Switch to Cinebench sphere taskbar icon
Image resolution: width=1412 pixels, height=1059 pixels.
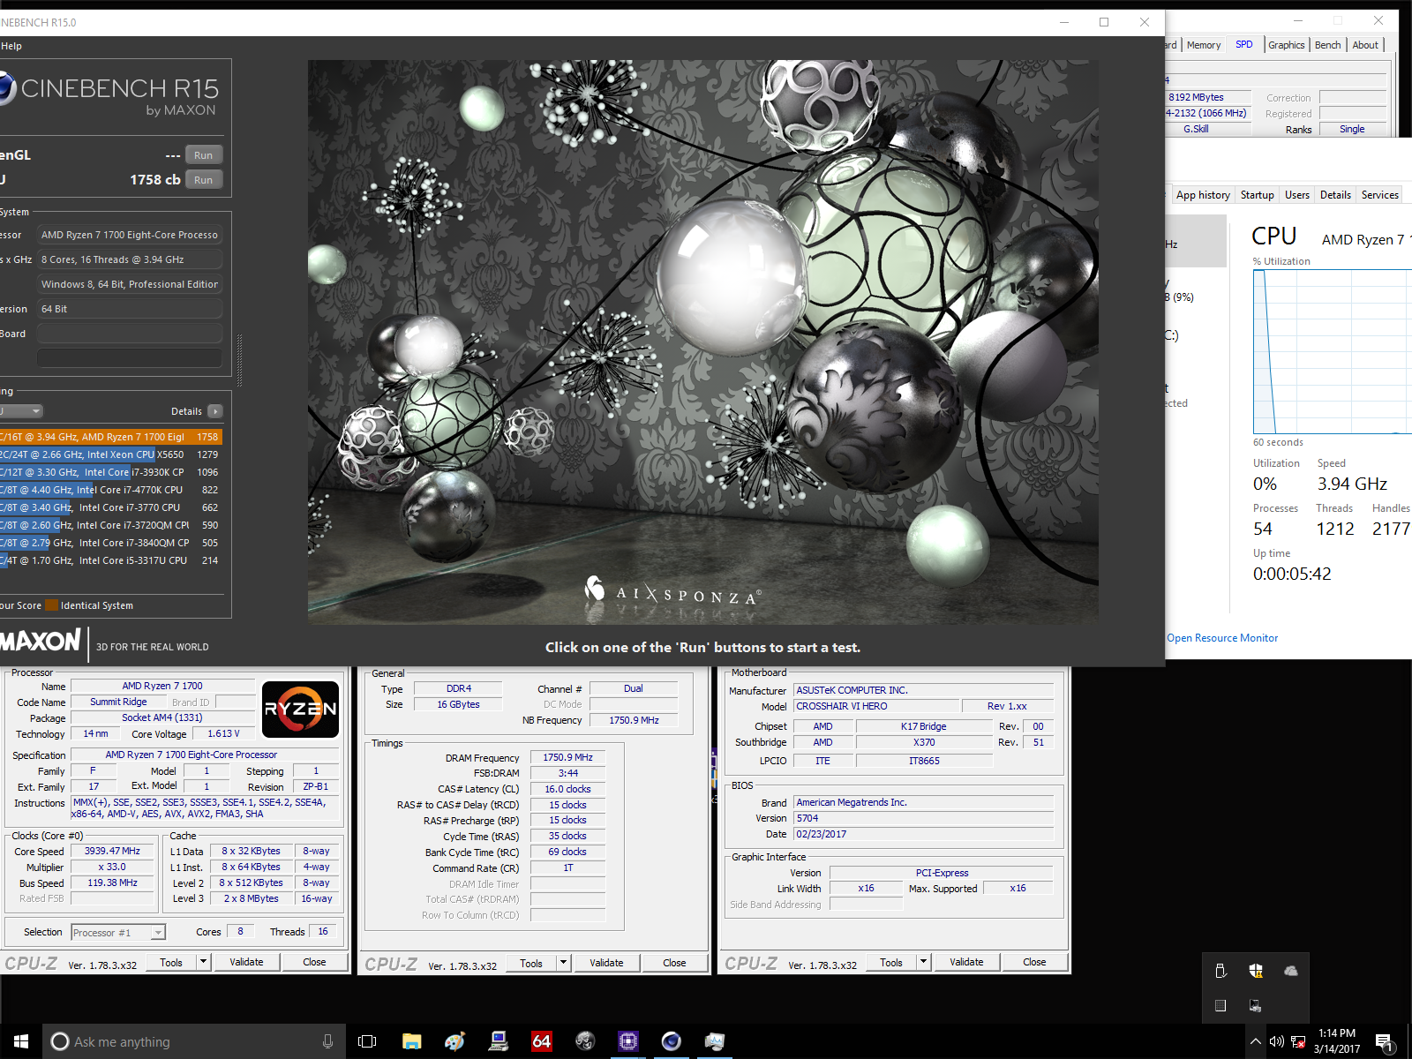672,1041
